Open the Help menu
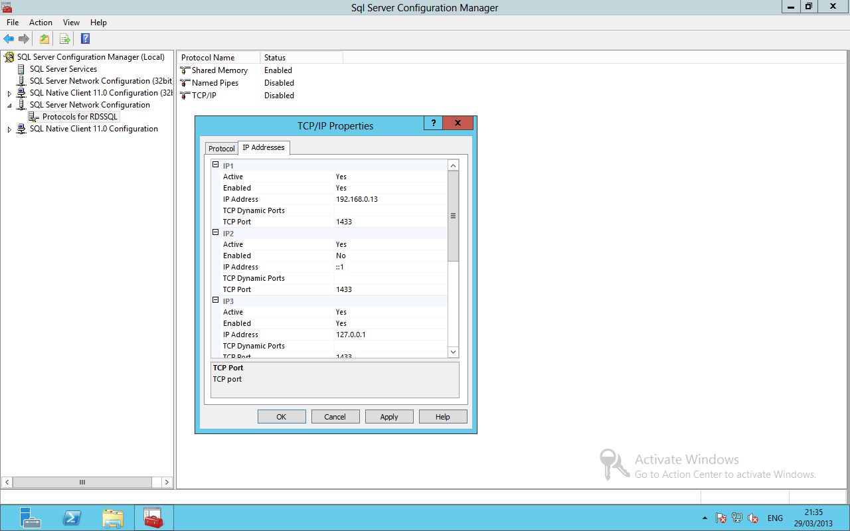The height and width of the screenshot is (531, 850). 98,23
